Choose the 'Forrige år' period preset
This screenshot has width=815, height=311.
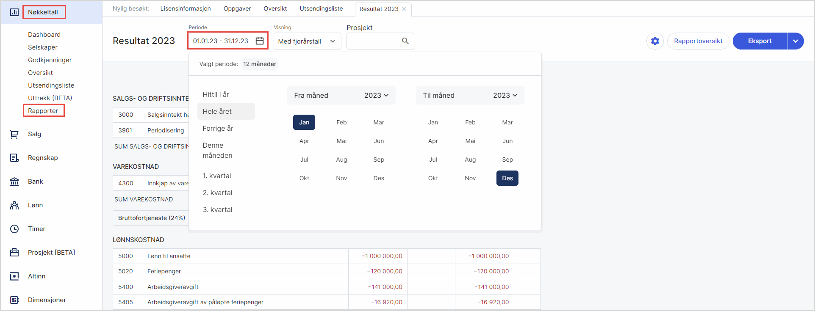(218, 128)
